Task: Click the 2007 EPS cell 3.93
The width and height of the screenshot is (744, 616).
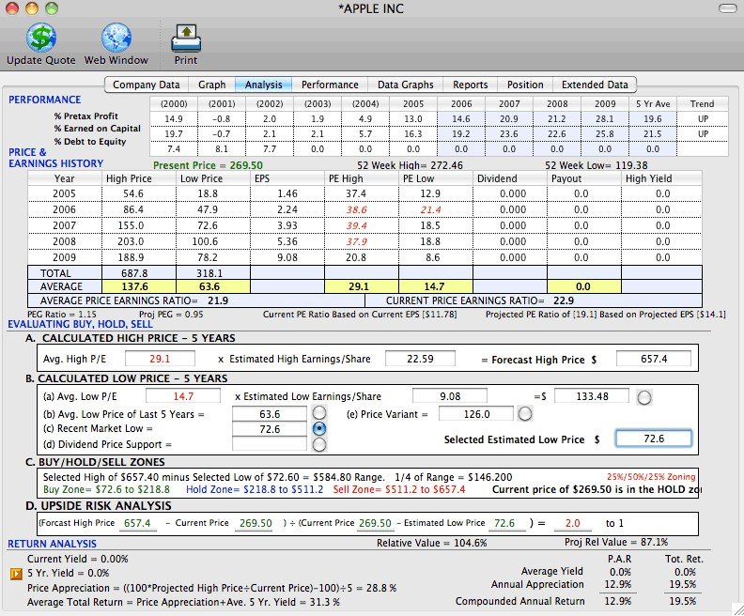Action: tap(287, 225)
